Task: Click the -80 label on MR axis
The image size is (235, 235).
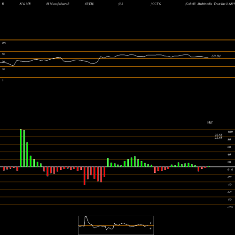Action: pyautogui.click(x=229, y=200)
